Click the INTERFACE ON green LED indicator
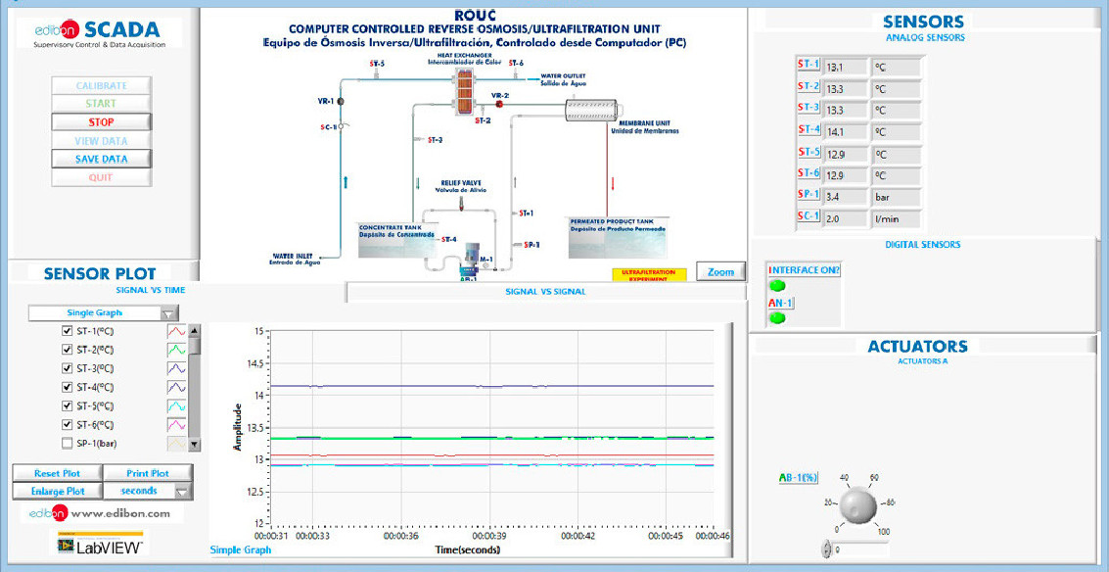 [x=777, y=286]
